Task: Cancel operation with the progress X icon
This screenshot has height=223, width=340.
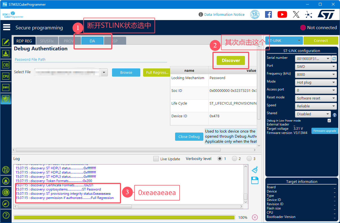Action: (255, 217)
